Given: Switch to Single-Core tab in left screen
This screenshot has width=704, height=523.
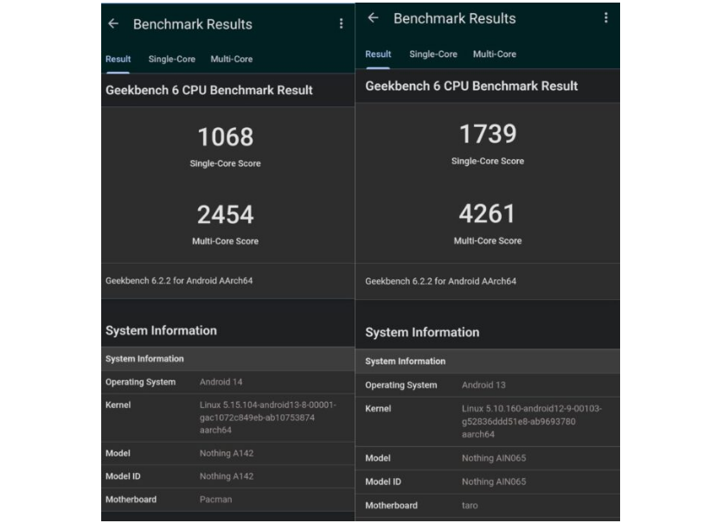Looking at the screenshot, I should click(x=171, y=60).
